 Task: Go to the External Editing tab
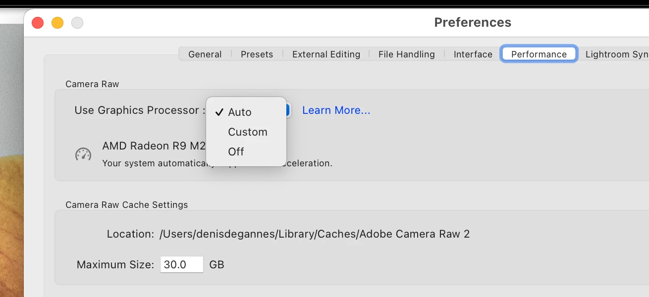[x=326, y=54]
